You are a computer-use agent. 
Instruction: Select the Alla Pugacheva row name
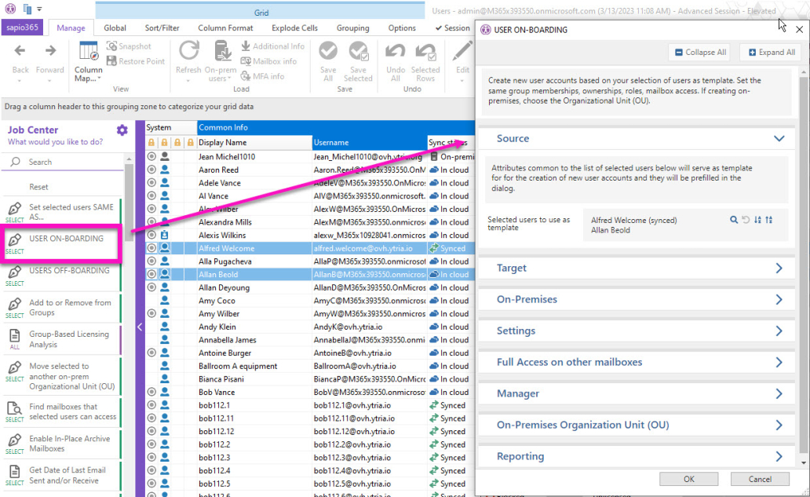point(225,261)
